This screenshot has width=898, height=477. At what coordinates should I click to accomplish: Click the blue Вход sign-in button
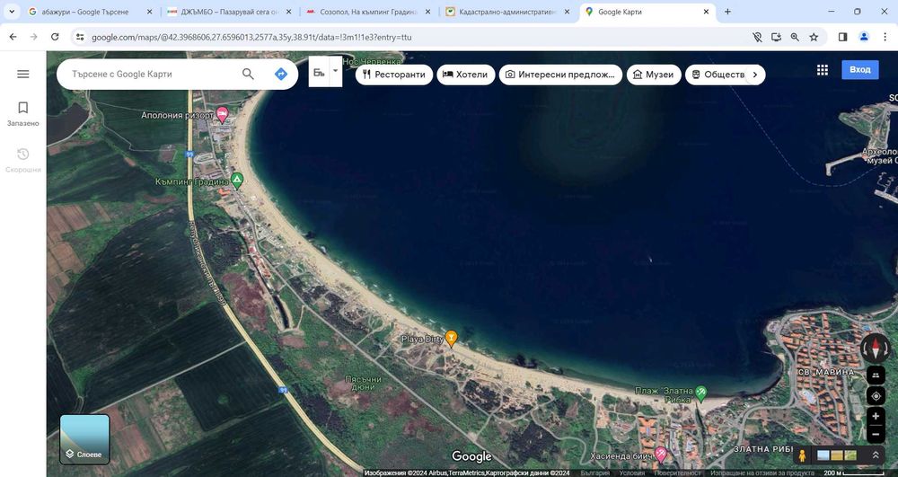tap(859, 70)
